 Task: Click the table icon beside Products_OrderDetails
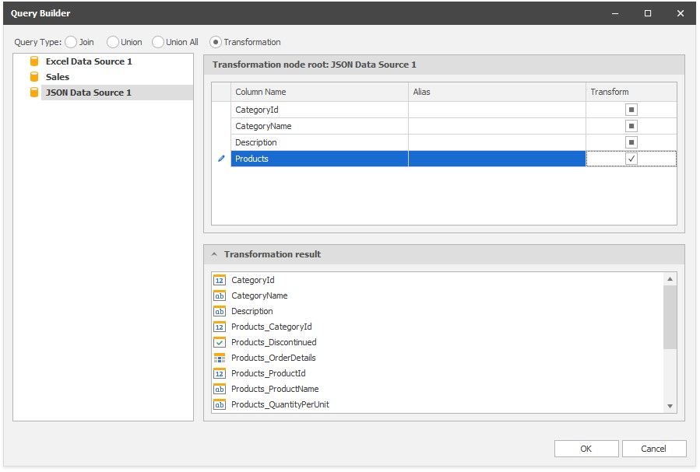pos(220,358)
